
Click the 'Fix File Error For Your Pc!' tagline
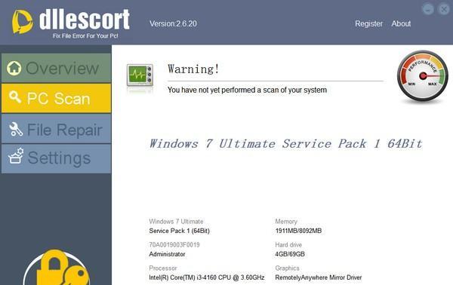[x=85, y=36]
